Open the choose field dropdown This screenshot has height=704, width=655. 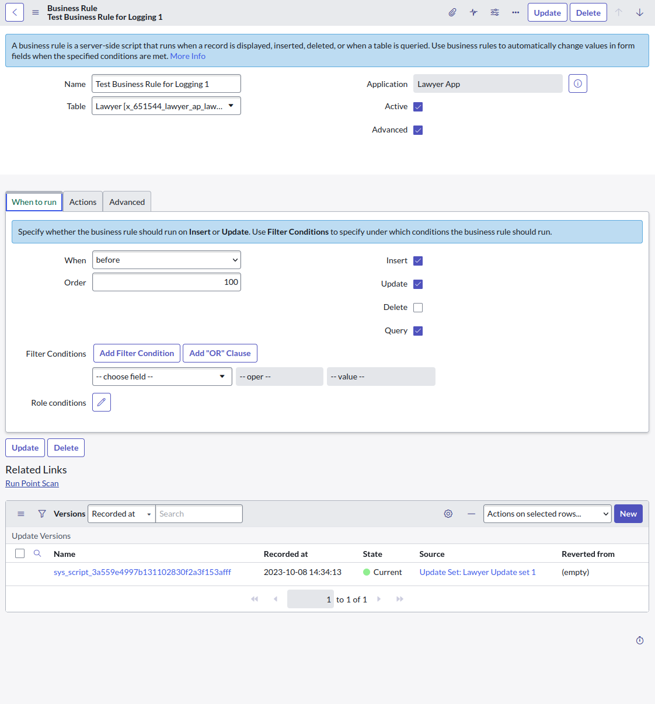162,377
